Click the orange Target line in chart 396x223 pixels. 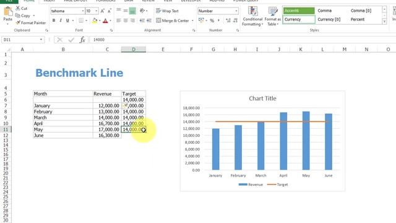272,121
